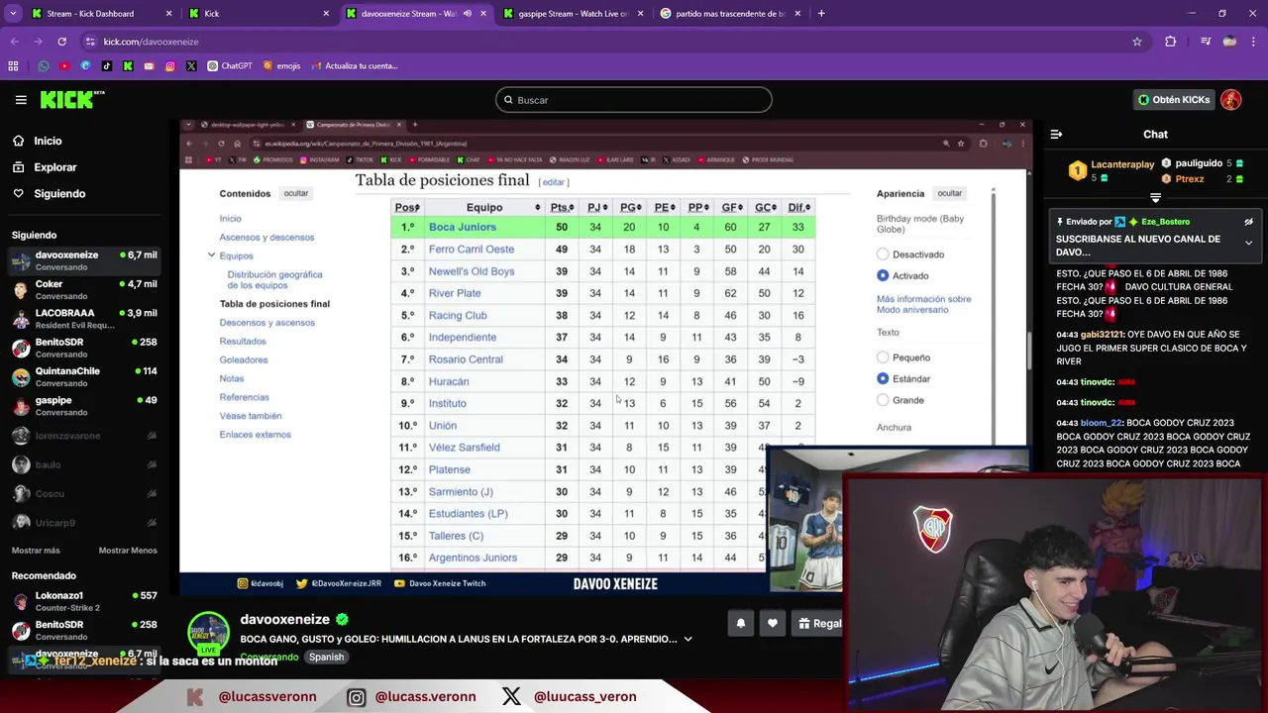The height and width of the screenshot is (713, 1268).
Task: Select the Pequeño text size radio
Action: coord(883,357)
